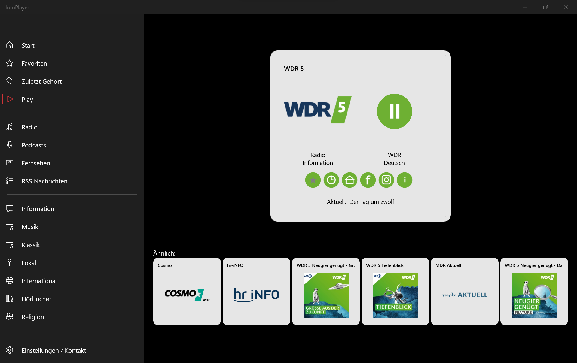Select the Information text in the sidebar
Screen dimensions: 577x363
pyautogui.click(x=38, y=209)
